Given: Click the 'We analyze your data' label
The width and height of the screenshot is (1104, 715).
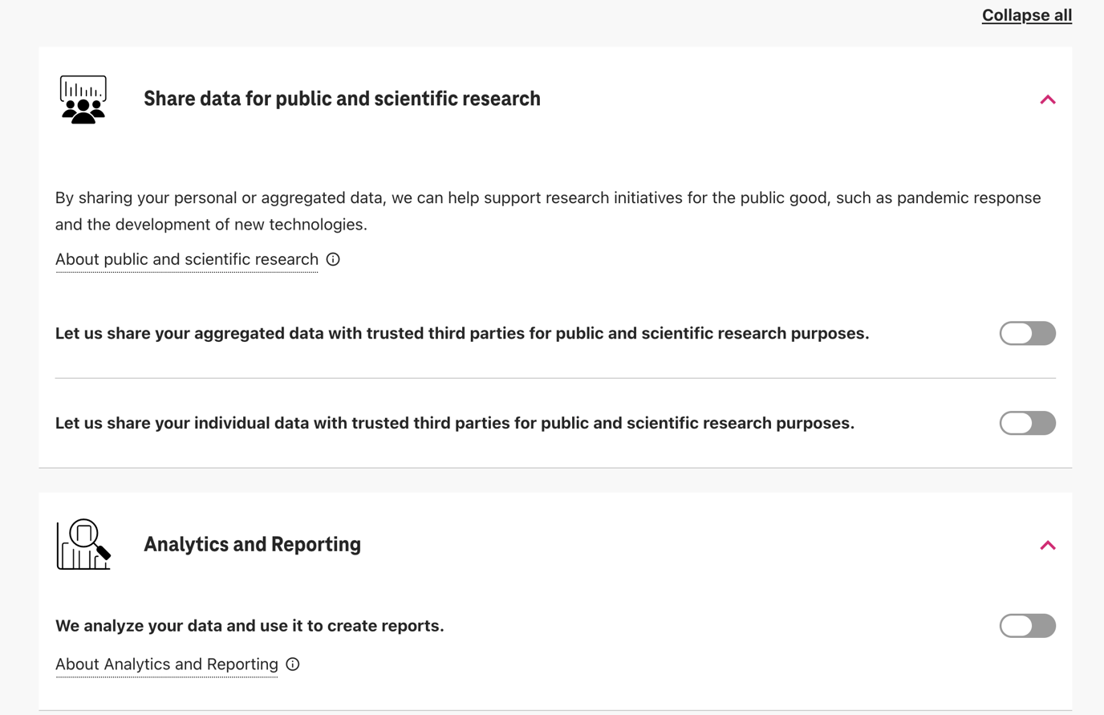Looking at the screenshot, I should tap(250, 626).
